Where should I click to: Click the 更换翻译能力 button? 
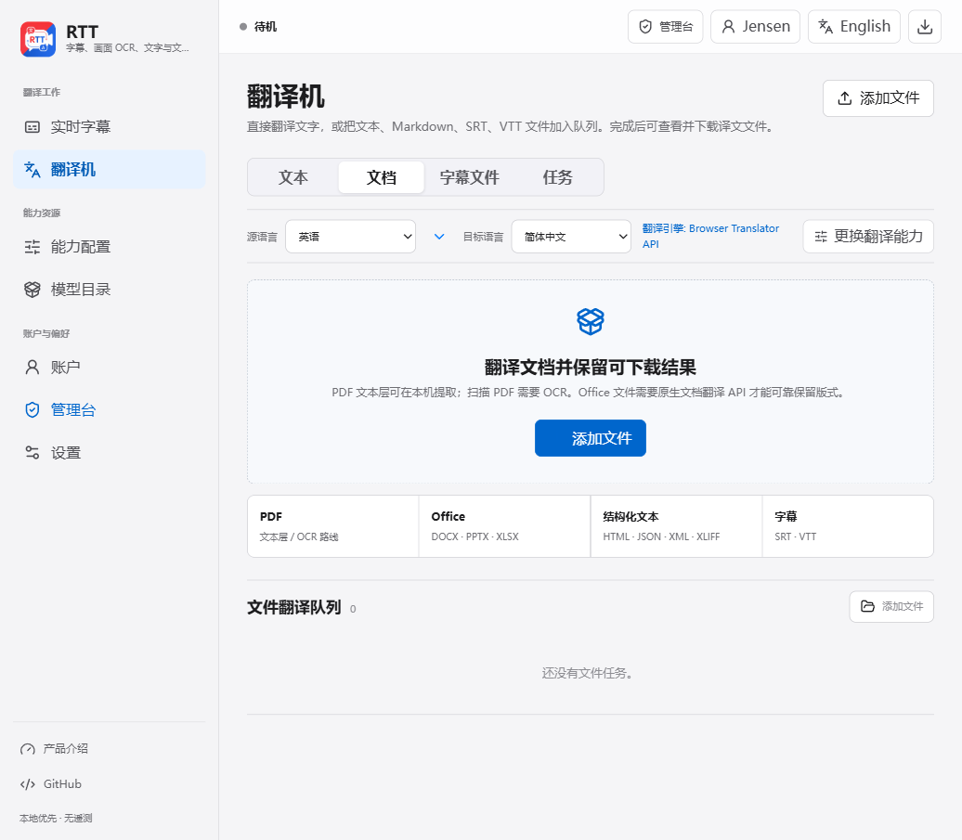point(868,237)
